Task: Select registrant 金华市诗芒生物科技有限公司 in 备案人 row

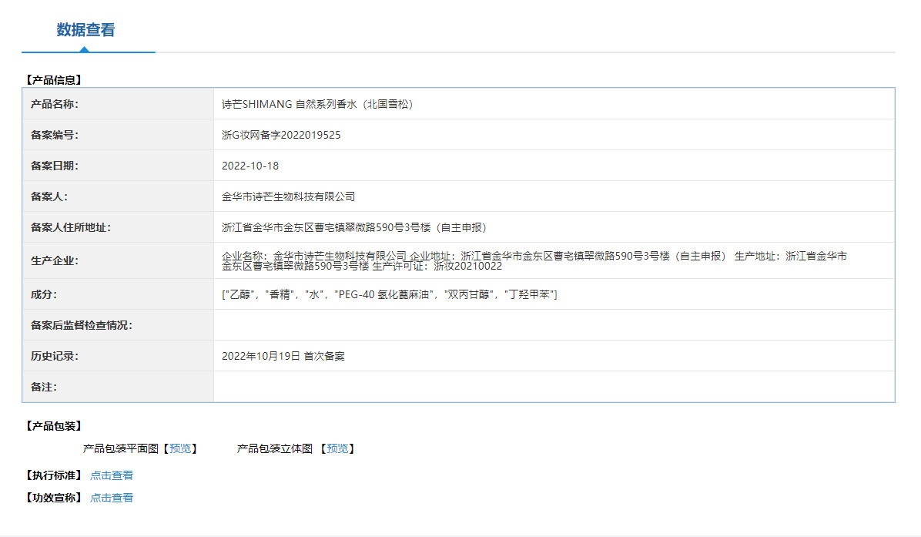Action: 289,196
